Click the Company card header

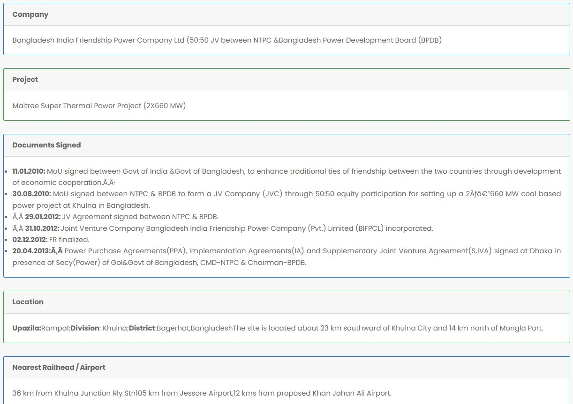coord(286,15)
